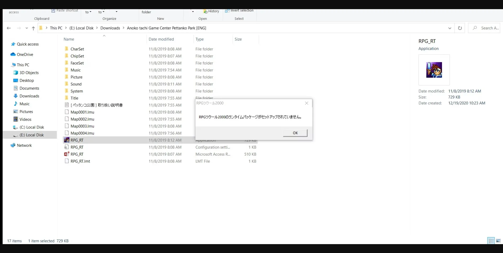This screenshot has width=503, height=253.
Task: Sort files by Date modified column
Action: pos(161,39)
